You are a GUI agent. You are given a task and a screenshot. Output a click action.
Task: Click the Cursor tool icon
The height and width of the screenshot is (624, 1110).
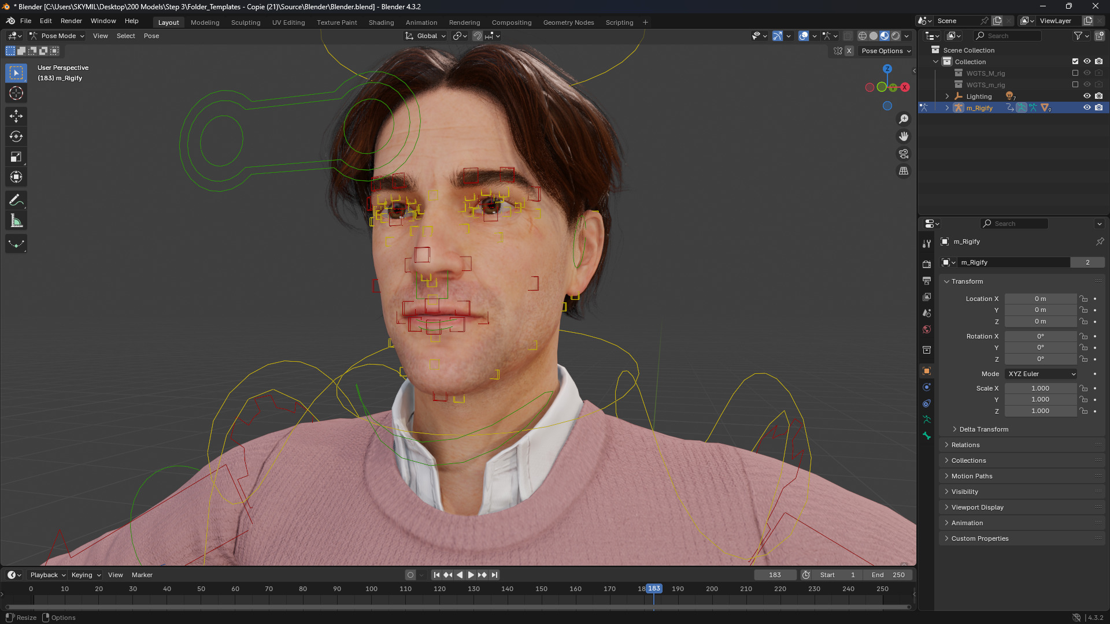coord(16,93)
